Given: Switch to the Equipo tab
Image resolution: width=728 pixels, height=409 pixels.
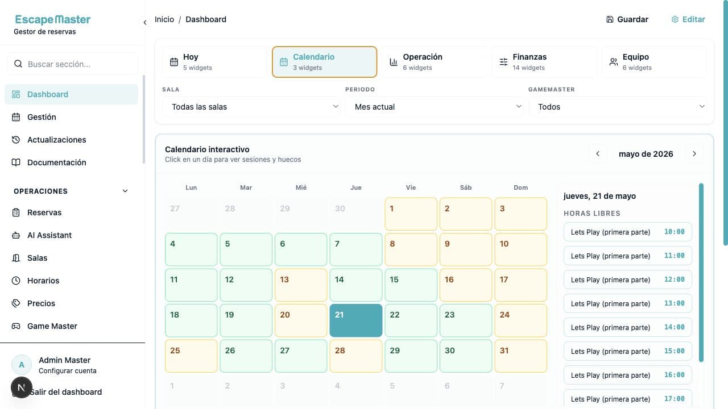Looking at the screenshot, I should click(x=654, y=62).
